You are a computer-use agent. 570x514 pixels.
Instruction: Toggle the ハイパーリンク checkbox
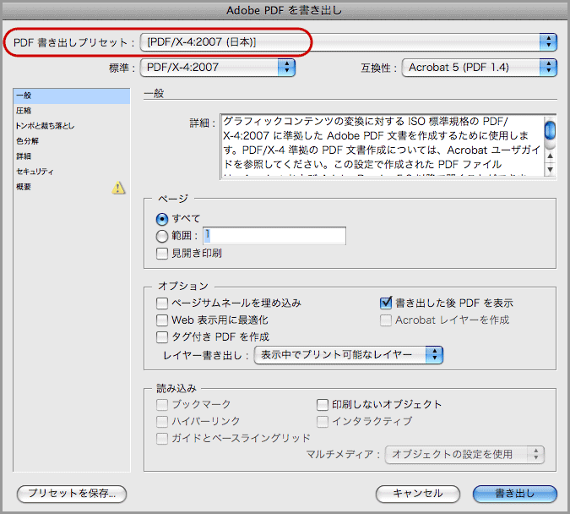162,422
